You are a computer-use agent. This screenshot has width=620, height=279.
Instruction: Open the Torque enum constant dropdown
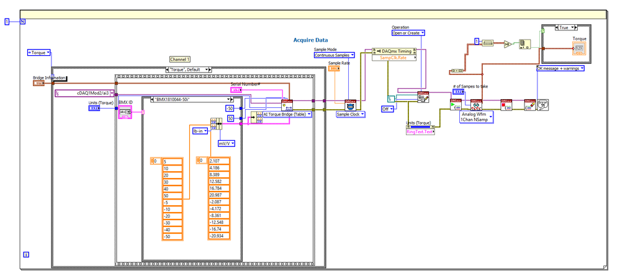pyautogui.click(x=48, y=53)
